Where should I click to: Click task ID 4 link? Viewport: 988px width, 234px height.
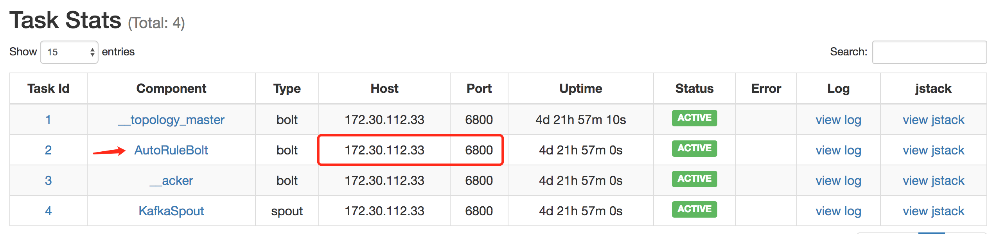[48, 211]
